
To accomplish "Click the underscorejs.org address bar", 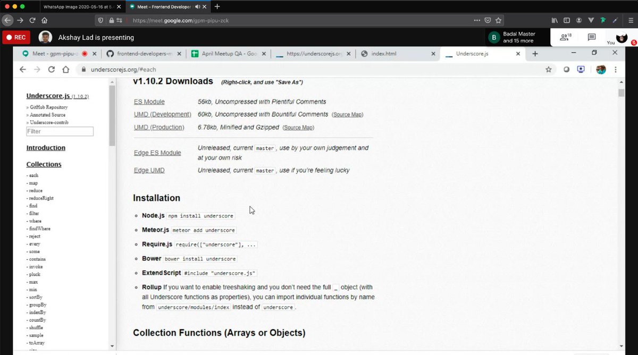I will point(314,70).
